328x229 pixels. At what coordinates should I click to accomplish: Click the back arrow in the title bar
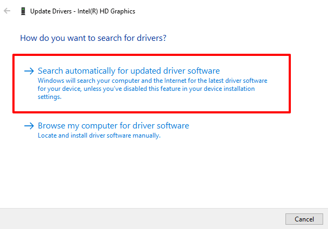[7, 11]
